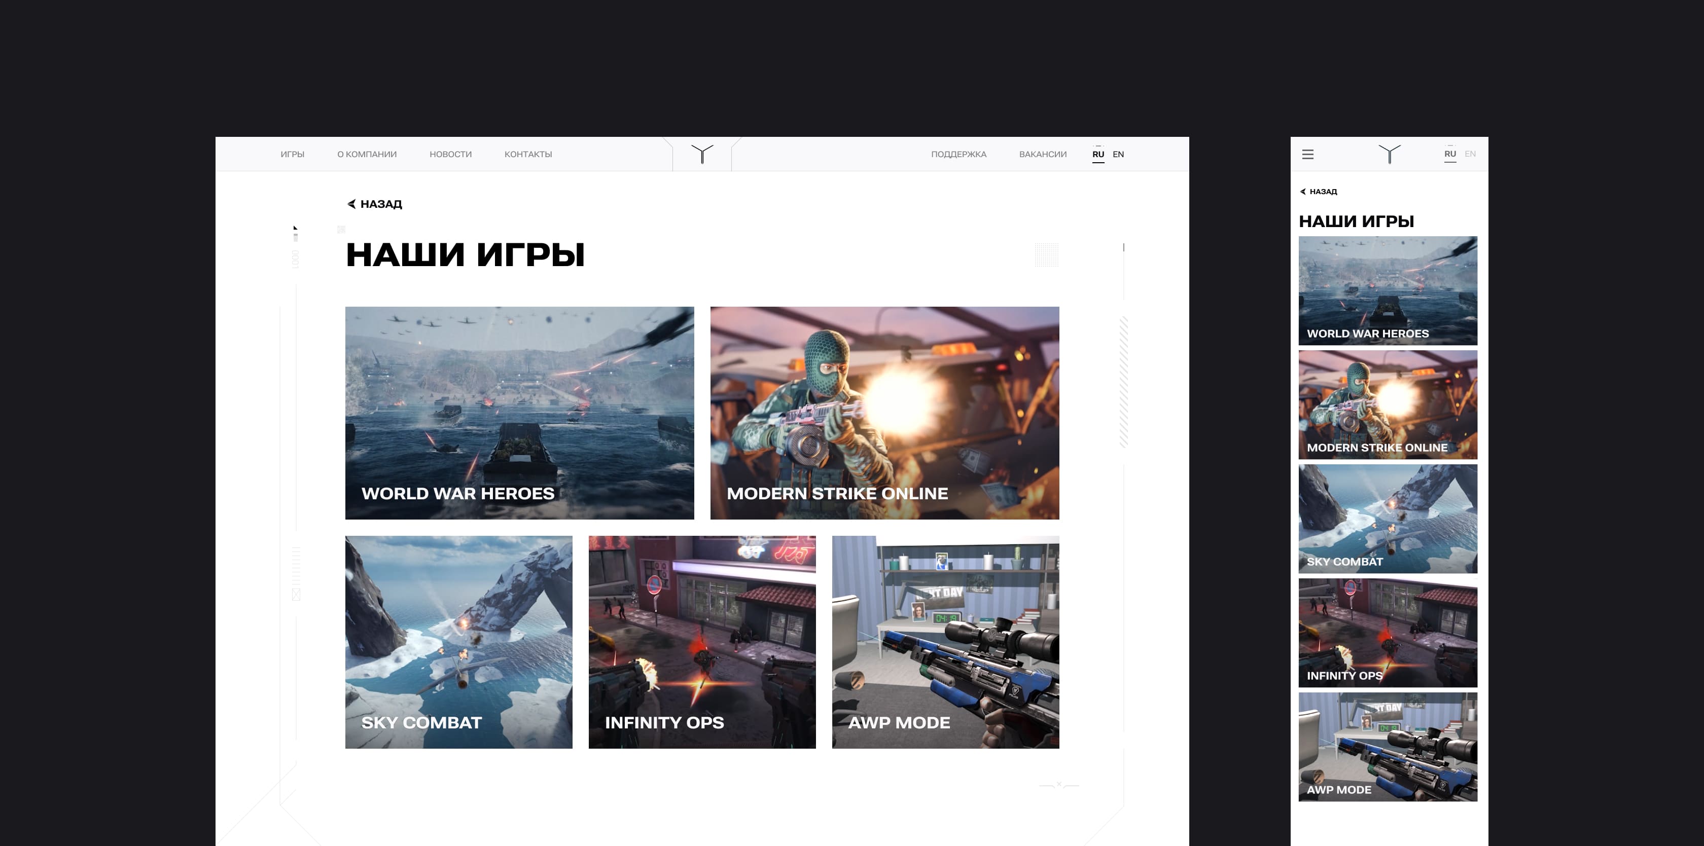Open the КОНТАКТЫ nav link
This screenshot has height=846, width=1704.
(x=528, y=154)
